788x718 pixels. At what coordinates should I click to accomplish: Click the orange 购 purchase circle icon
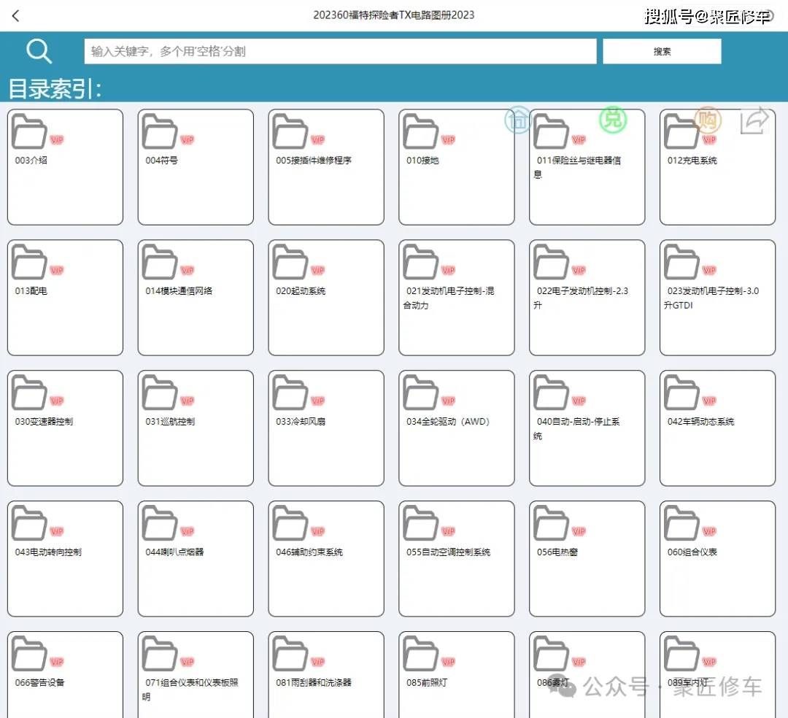pyautogui.click(x=707, y=120)
